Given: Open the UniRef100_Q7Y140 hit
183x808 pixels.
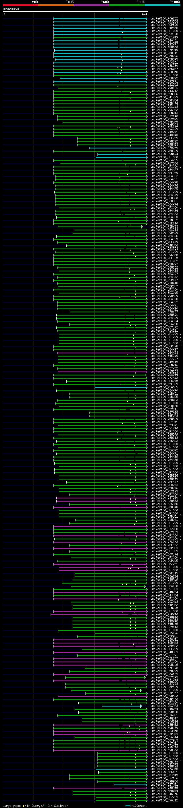Looking at the screenshot, I should click(164, 116).
